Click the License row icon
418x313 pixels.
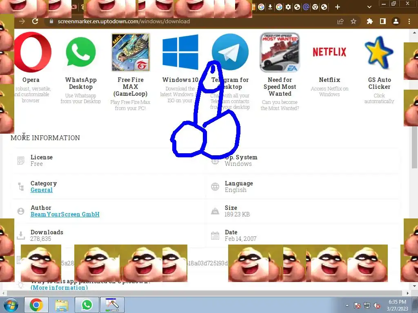coord(21,161)
